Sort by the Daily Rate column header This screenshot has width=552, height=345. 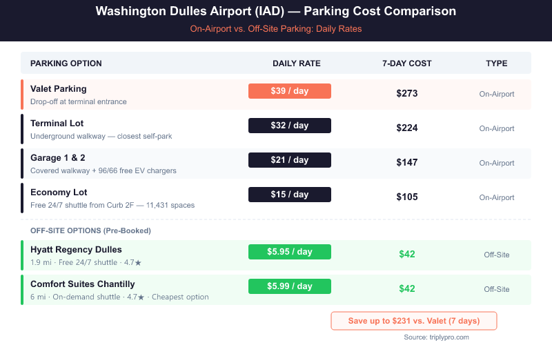point(297,63)
